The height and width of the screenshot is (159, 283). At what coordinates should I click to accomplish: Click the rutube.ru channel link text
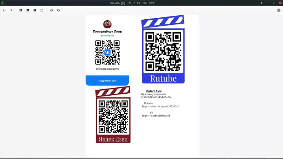pos(160,106)
